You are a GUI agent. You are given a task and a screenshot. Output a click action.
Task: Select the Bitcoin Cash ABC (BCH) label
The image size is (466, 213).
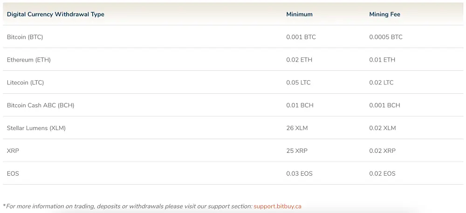41,105
